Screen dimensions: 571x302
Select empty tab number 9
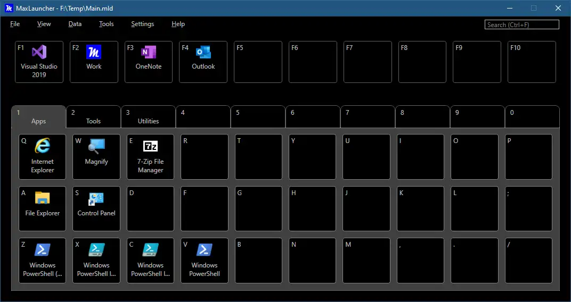point(477,116)
